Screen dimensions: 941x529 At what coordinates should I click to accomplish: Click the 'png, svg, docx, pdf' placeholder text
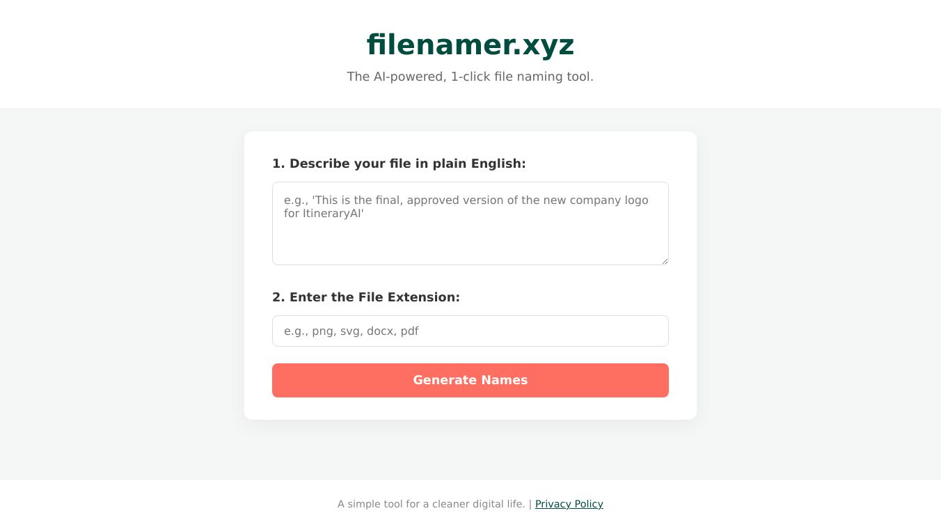click(365, 331)
